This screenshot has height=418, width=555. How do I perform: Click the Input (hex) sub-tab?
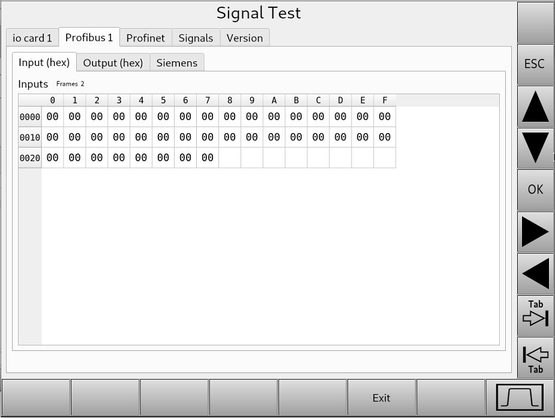point(44,62)
